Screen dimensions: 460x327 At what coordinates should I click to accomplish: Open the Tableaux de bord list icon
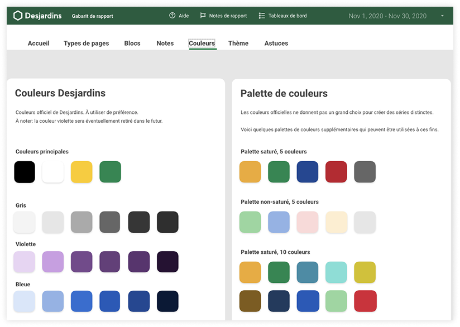pos(261,16)
